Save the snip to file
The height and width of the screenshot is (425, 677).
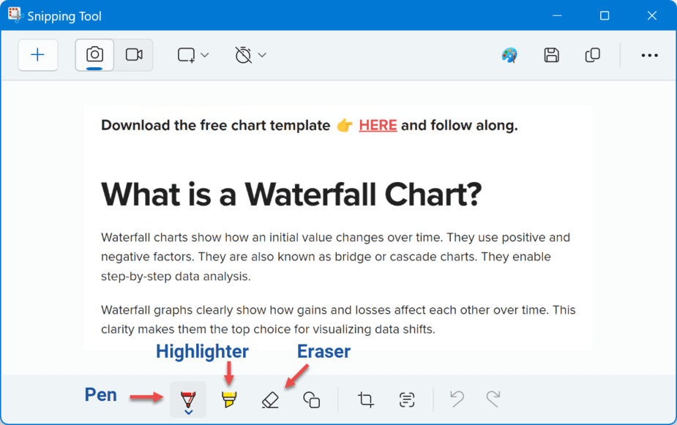pos(552,56)
